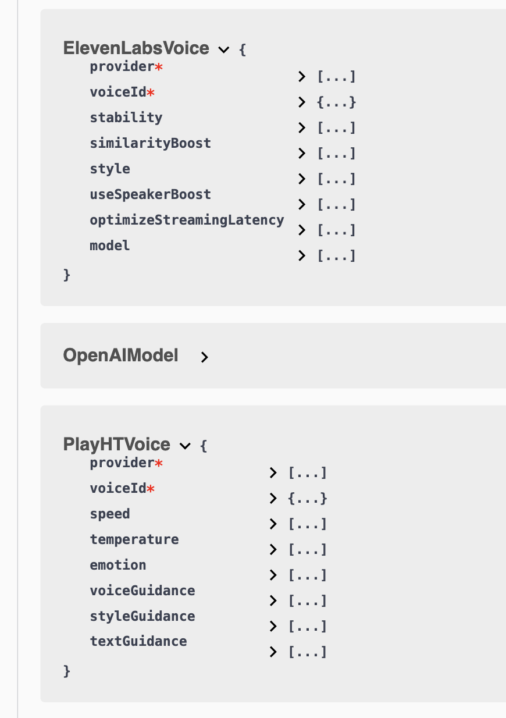Expand the voiceGuidance property details
Viewport: 506px width, 718px height.
(x=273, y=600)
